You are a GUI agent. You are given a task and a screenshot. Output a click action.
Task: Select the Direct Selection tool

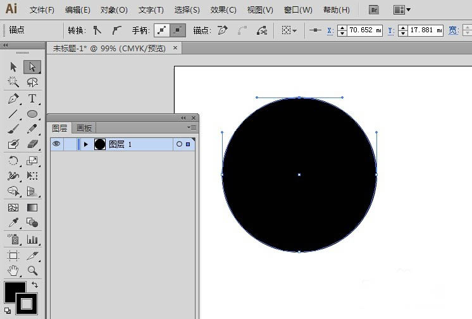(x=32, y=67)
